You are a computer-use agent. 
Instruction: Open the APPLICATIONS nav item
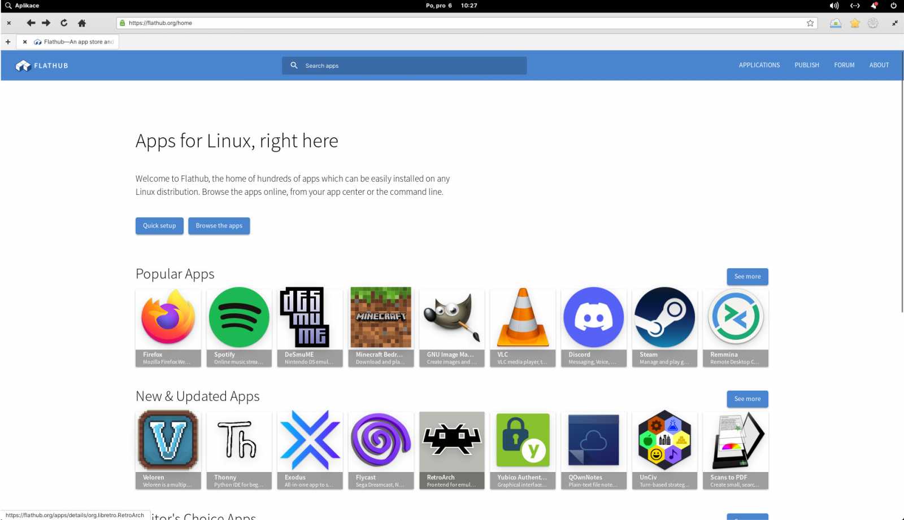click(x=759, y=65)
